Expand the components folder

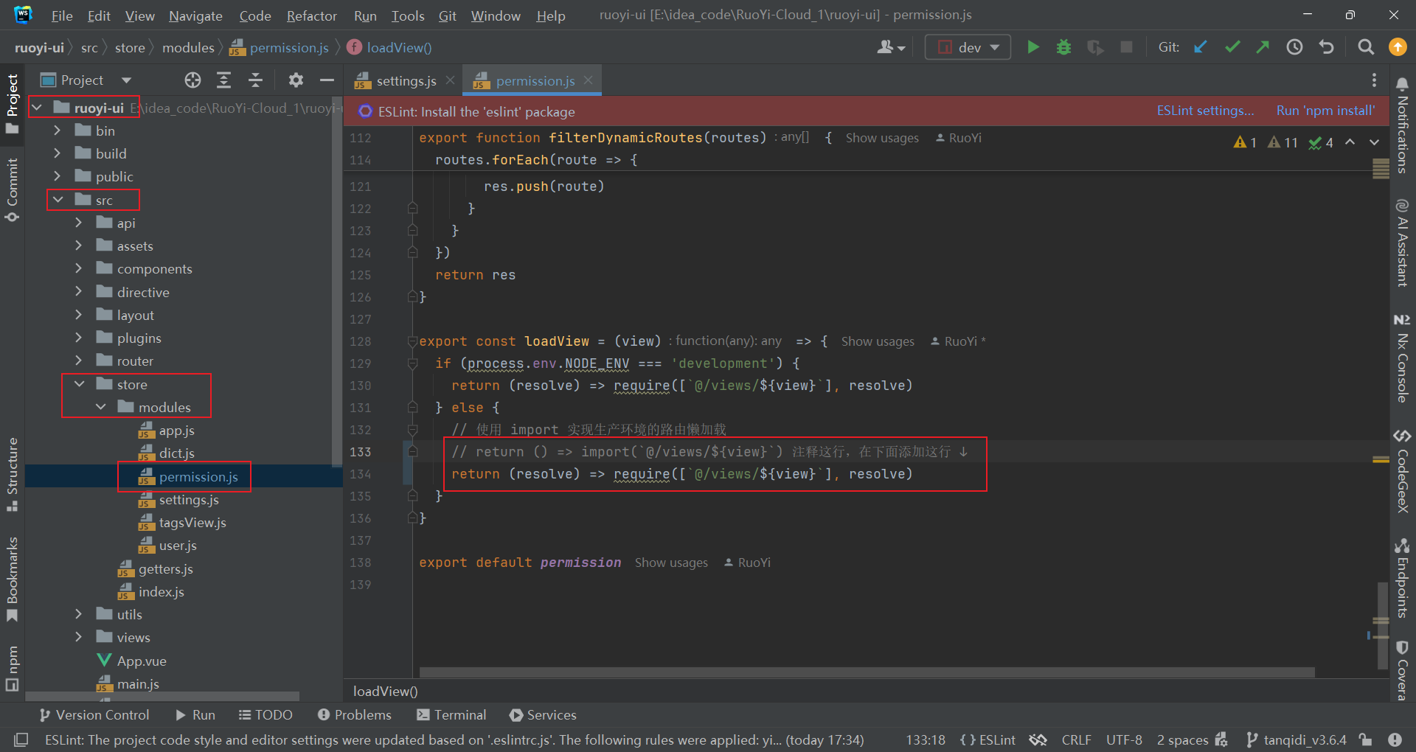[79, 268]
